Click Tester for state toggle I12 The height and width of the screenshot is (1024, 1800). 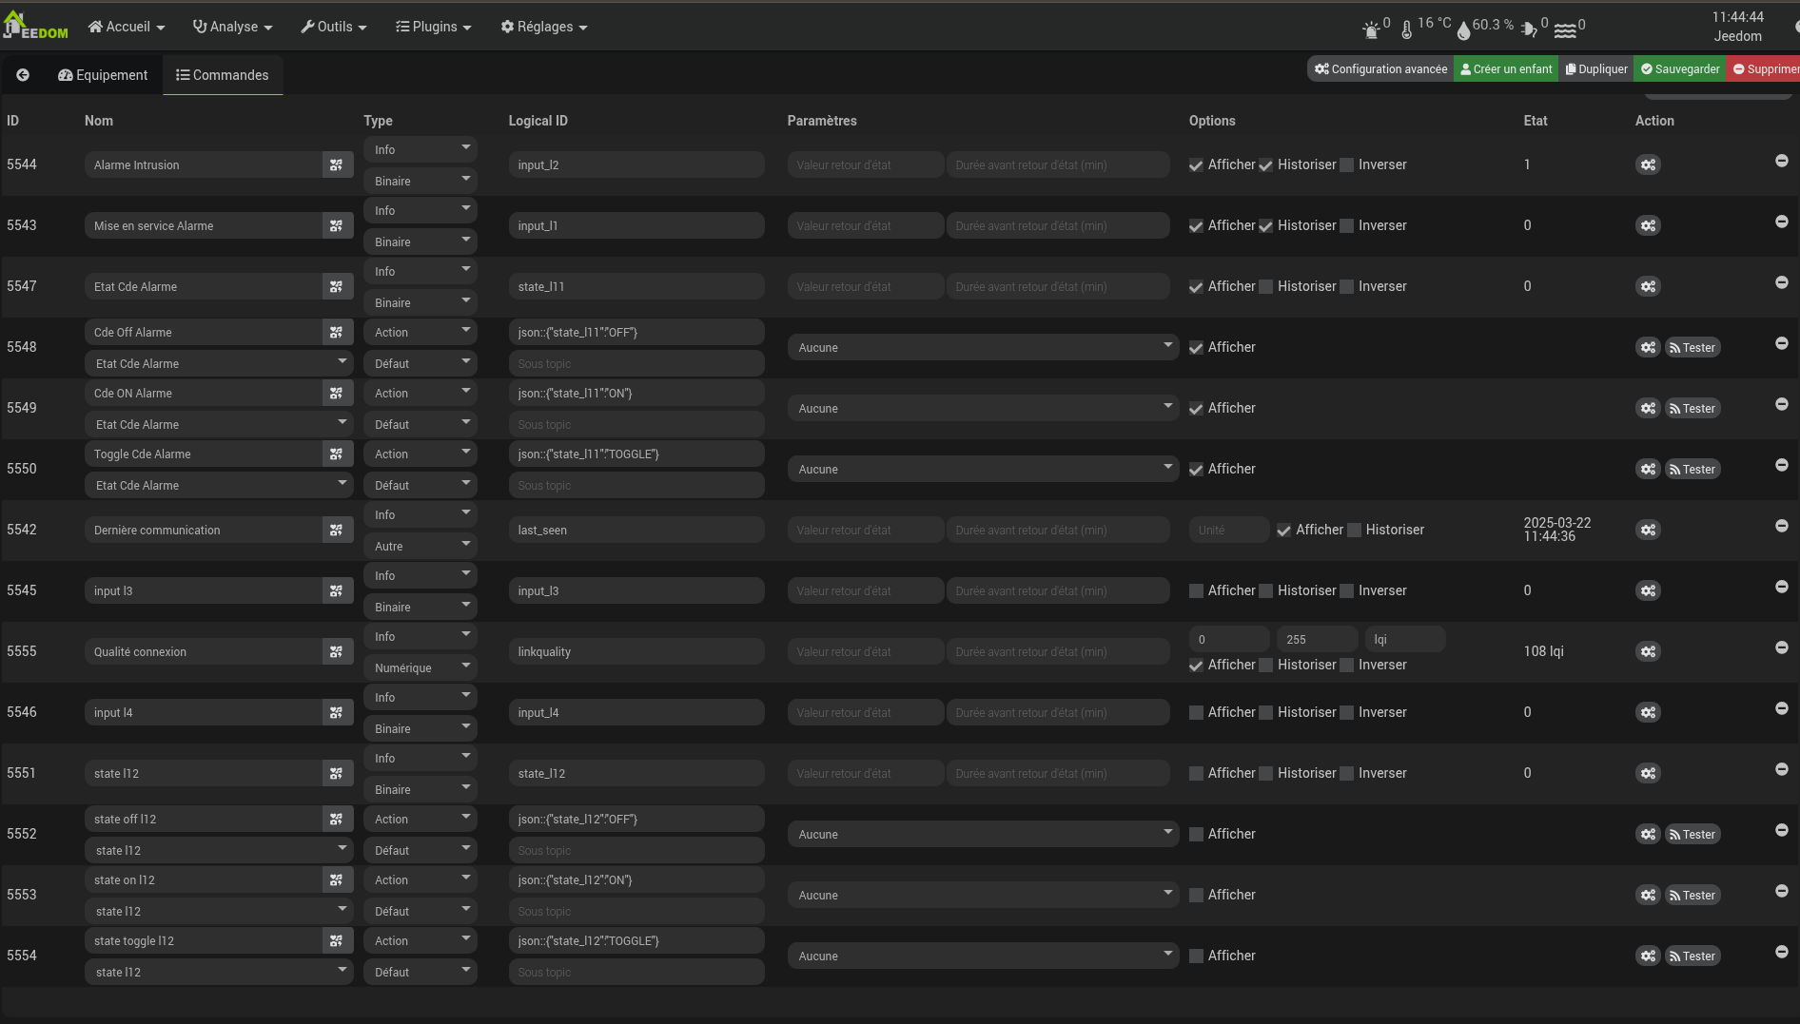[1692, 956]
